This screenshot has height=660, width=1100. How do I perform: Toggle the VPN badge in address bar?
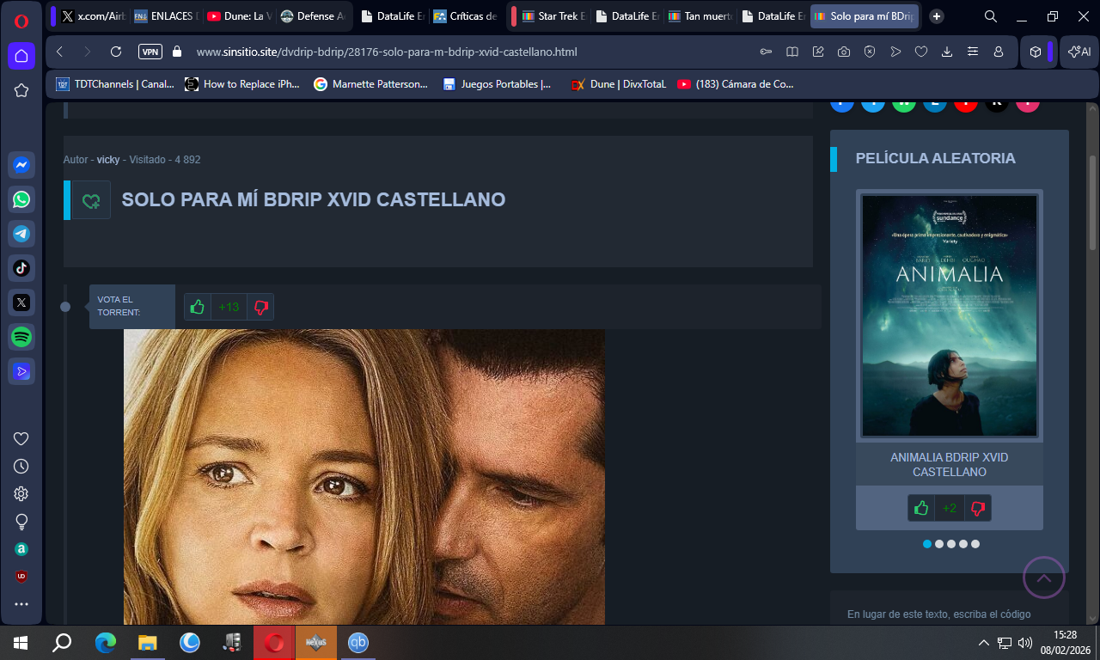[150, 52]
